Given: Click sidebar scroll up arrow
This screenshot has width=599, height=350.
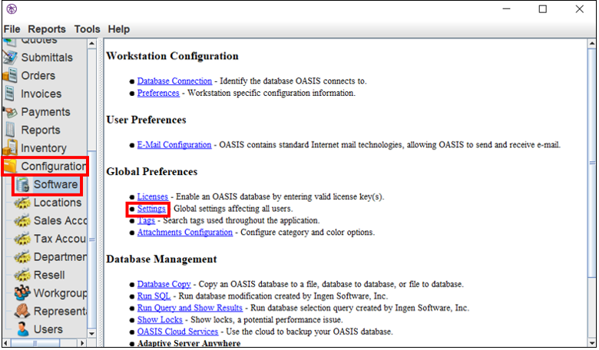Looking at the screenshot, I should pos(91,44).
